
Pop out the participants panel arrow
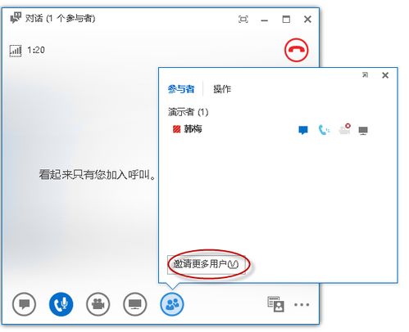click(x=365, y=74)
